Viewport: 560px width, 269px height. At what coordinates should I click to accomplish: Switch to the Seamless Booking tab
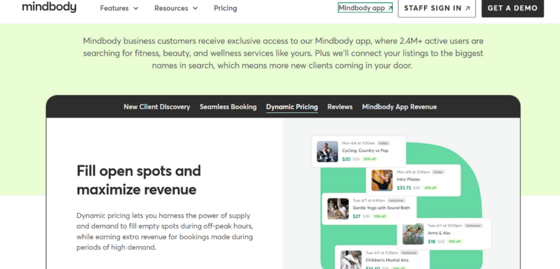228,107
